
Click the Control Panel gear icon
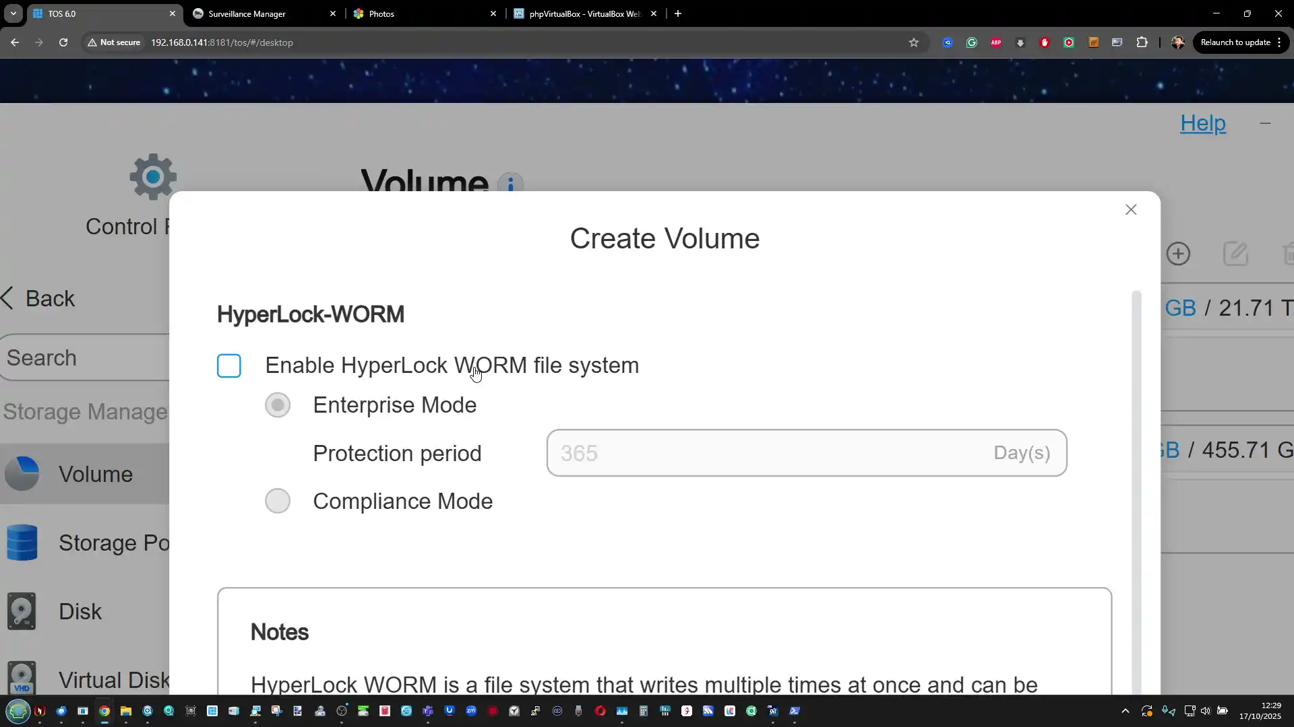pyautogui.click(x=153, y=177)
